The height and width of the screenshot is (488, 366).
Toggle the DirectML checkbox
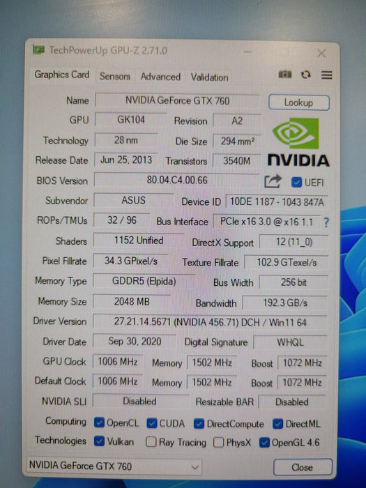(277, 424)
